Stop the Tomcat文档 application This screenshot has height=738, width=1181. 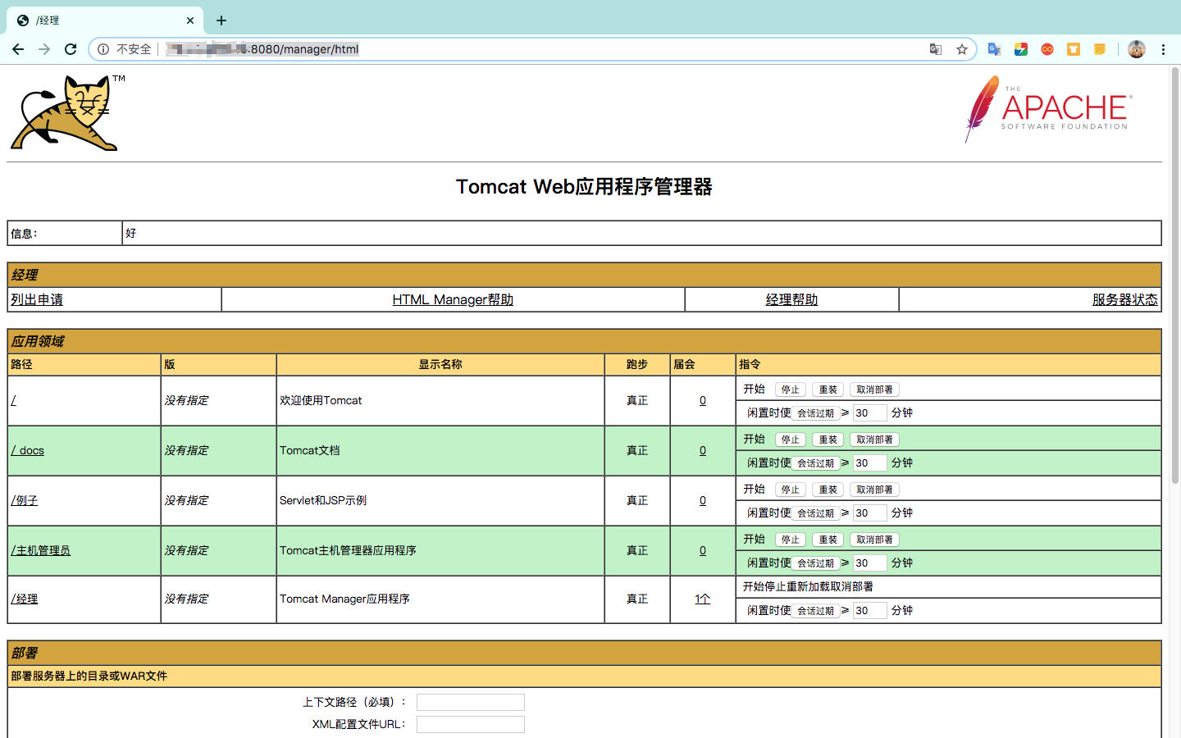pyautogui.click(x=790, y=440)
